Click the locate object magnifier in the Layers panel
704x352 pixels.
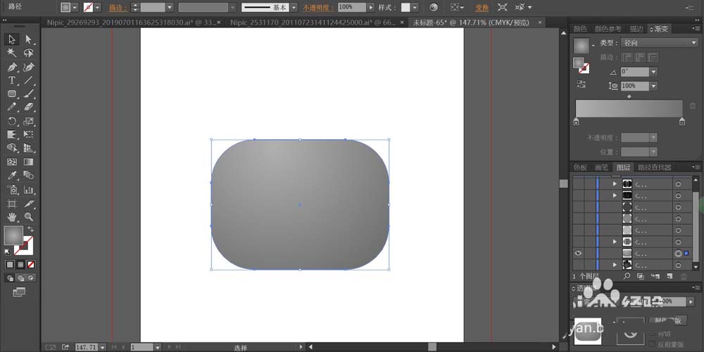[627, 277]
